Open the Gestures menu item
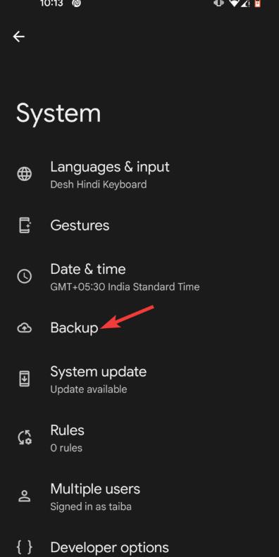The image size is (279, 557). point(139,225)
